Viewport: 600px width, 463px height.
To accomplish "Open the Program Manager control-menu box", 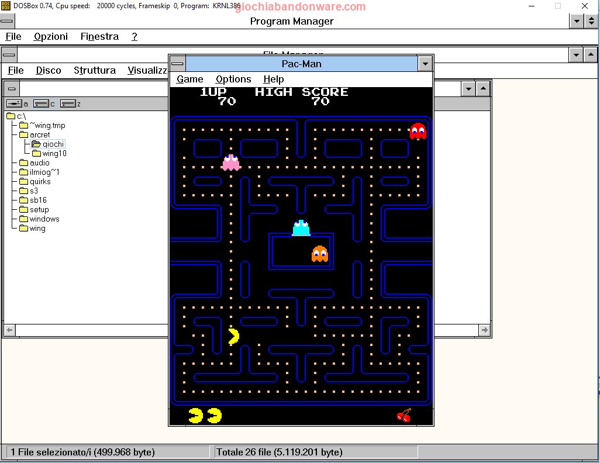I will [7, 20].
